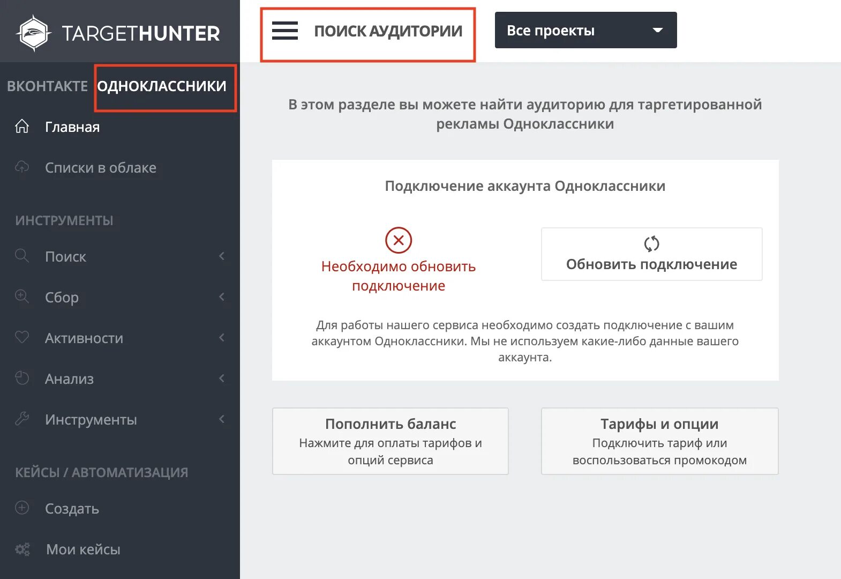Open Тарифы и опции
This screenshot has height=579, width=841.
tap(659, 441)
